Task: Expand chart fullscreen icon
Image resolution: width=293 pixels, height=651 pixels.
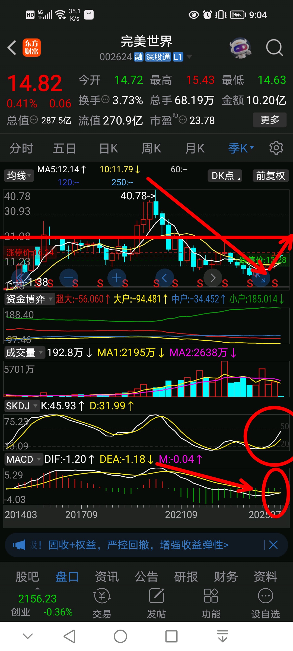Action: tap(261, 278)
